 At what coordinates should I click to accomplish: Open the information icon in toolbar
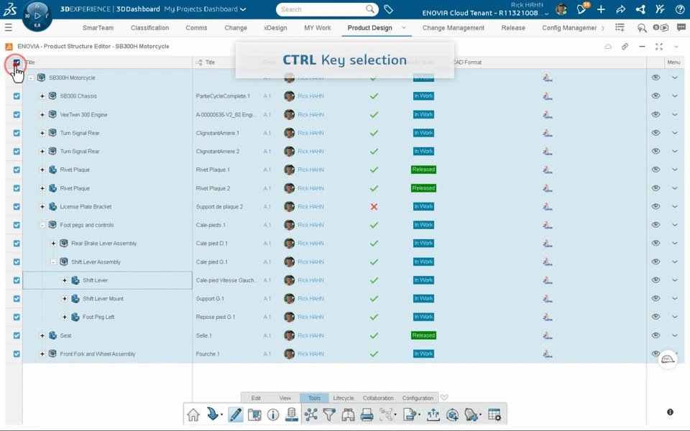(x=273, y=414)
